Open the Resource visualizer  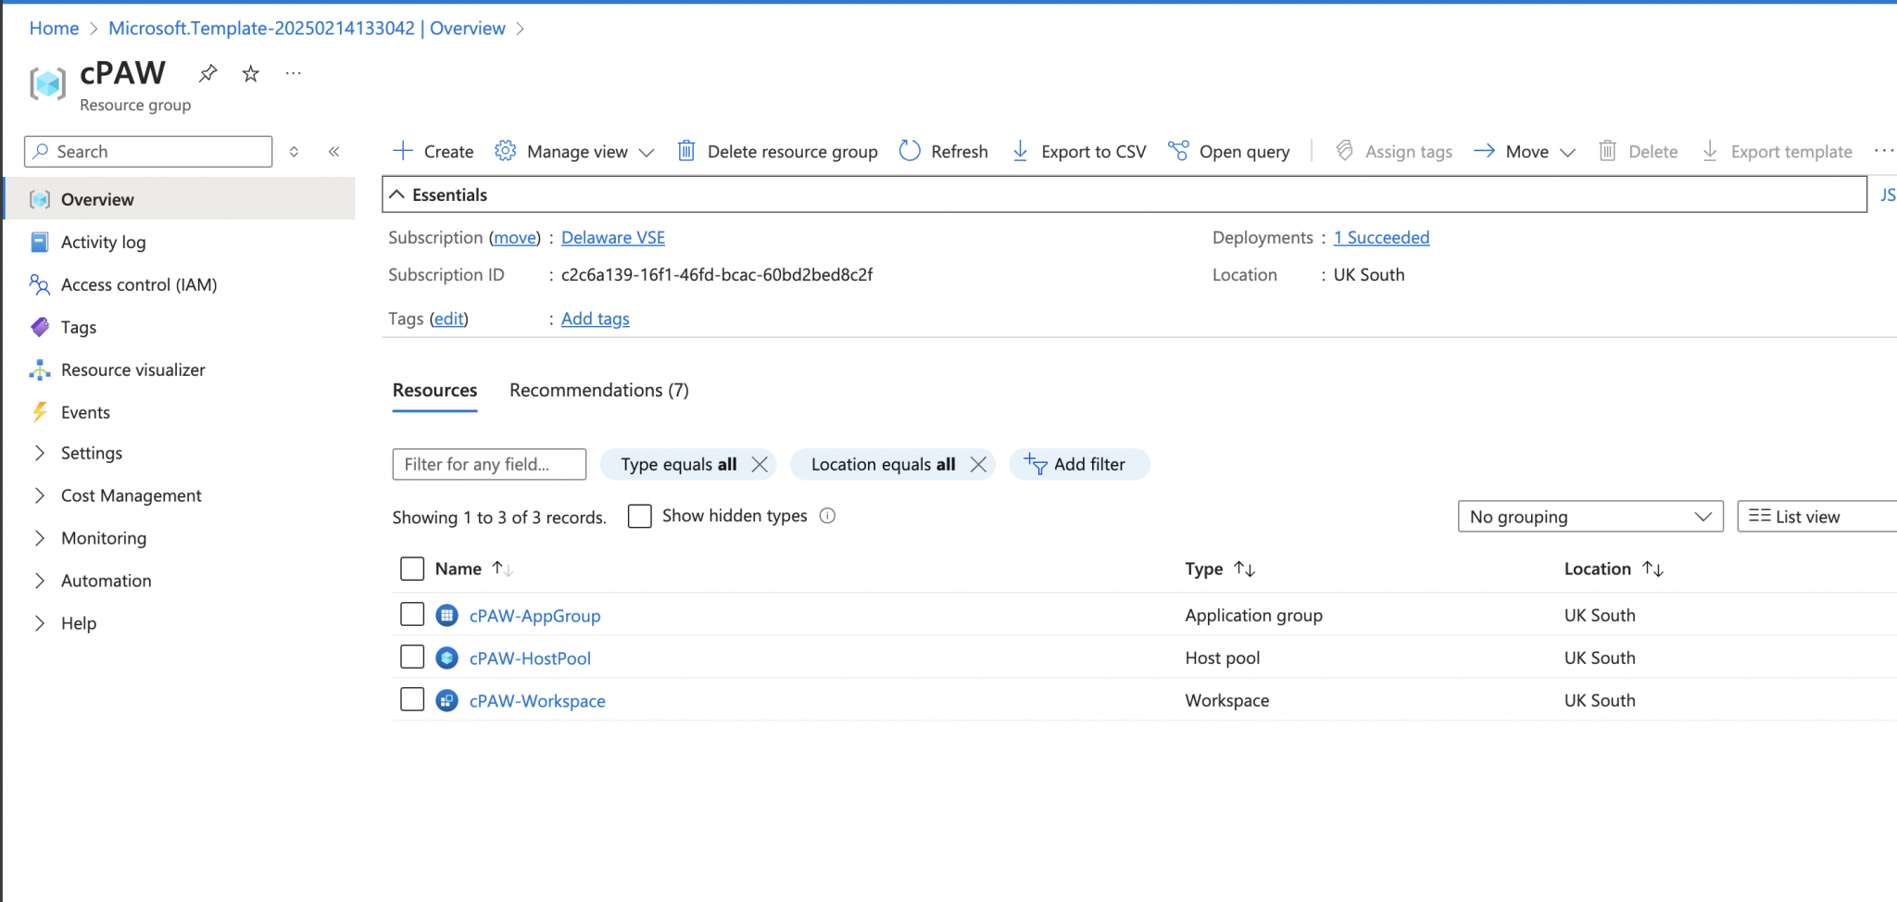point(132,370)
